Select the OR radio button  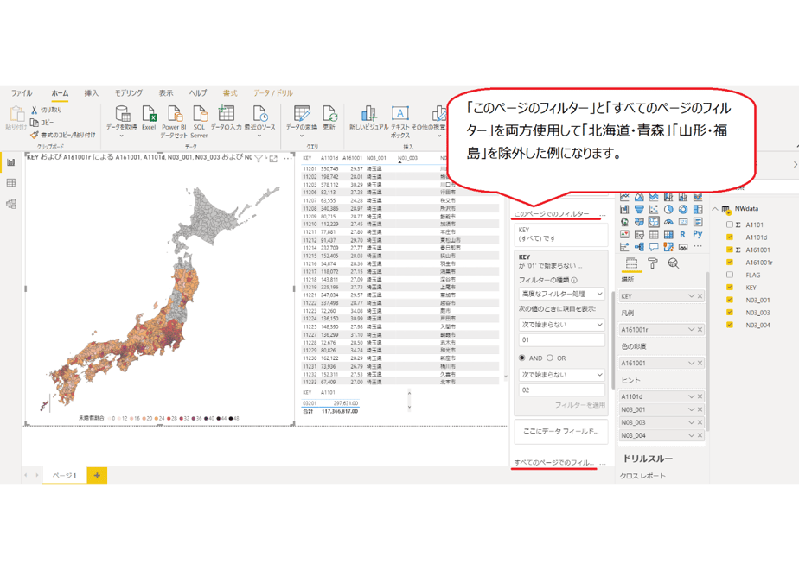tap(550, 358)
